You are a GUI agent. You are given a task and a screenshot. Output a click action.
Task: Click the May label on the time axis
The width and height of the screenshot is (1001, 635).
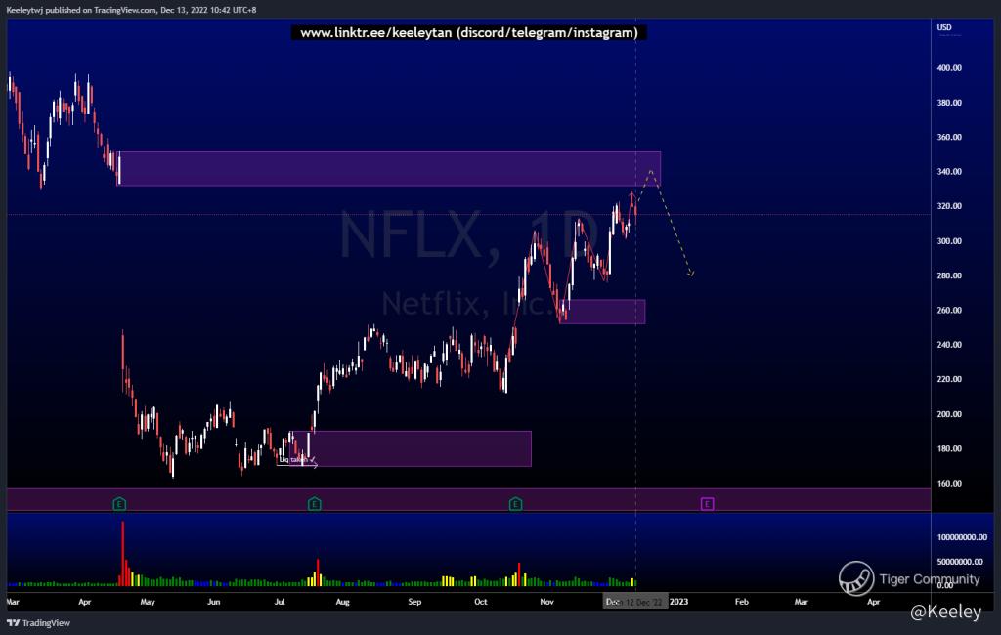(148, 602)
